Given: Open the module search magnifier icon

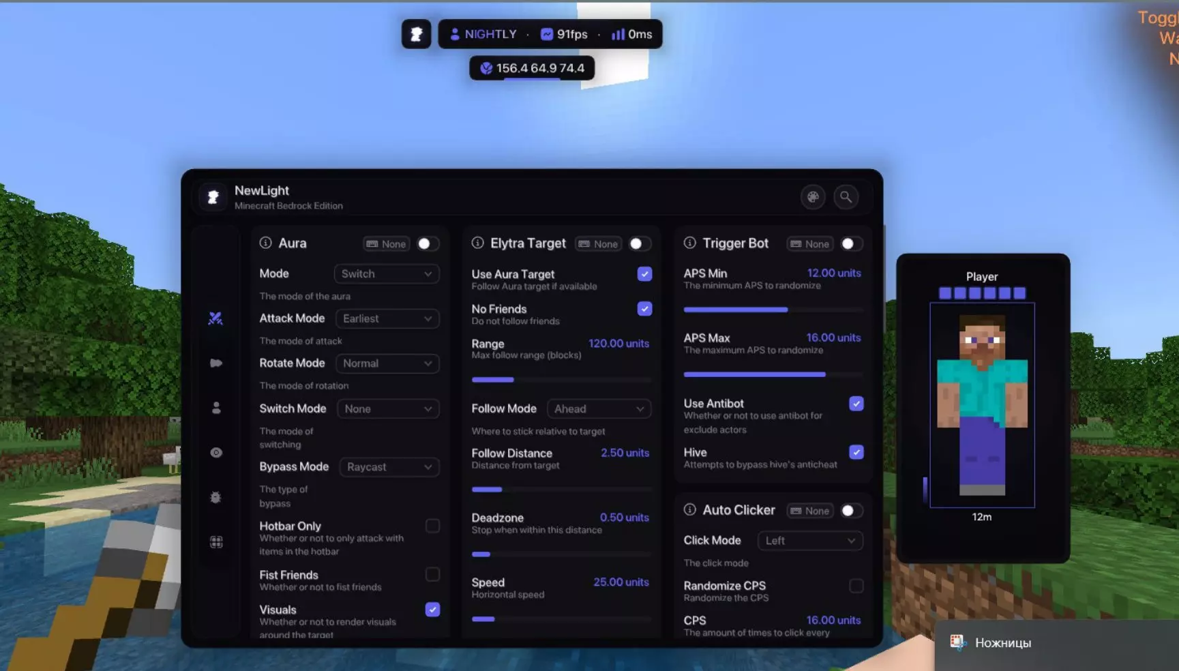Looking at the screenshot, I should [846, 197].
